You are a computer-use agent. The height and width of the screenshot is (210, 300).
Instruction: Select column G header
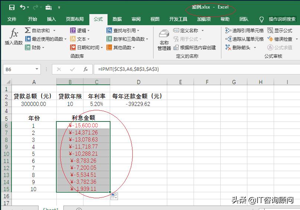pyautogui.click(x=234, y=82)
